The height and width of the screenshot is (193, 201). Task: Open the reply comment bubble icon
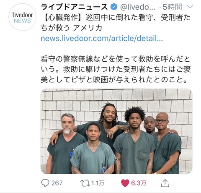point(45,183)
